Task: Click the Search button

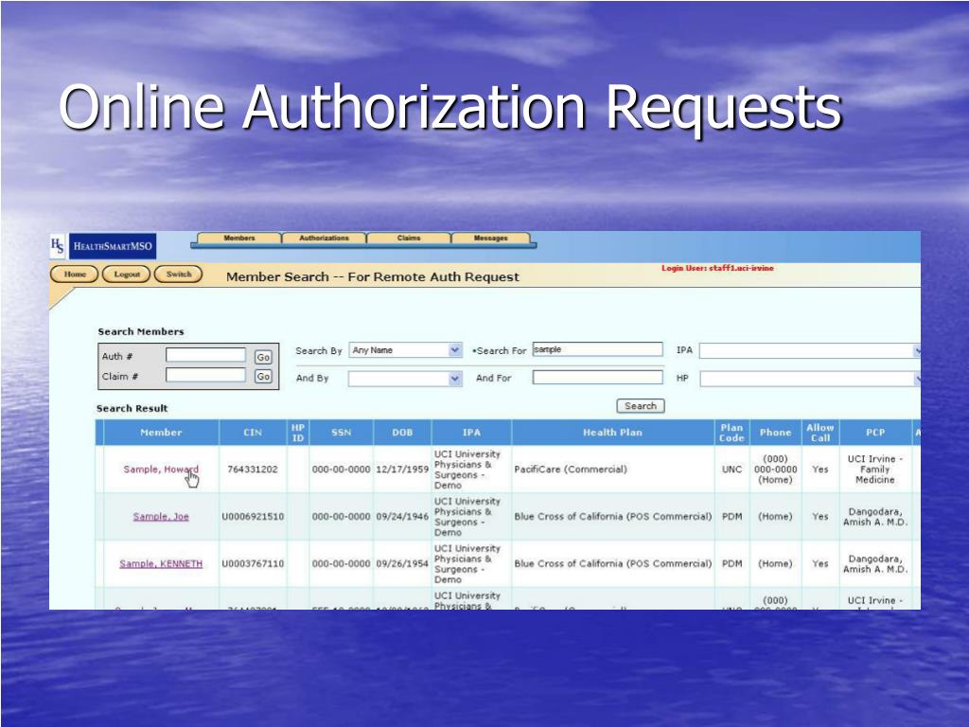Action: (x=641, y=406)
